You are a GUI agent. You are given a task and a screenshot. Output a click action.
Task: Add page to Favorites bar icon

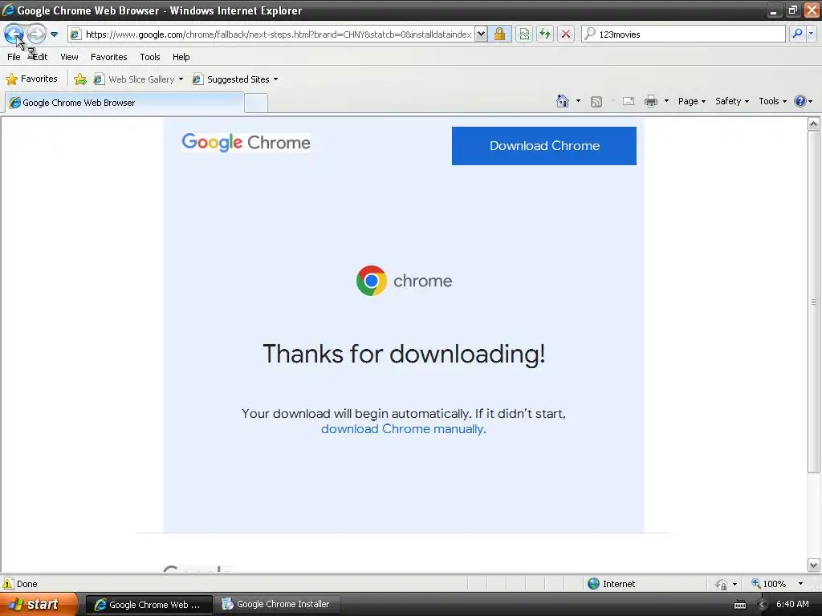(80, 79)
